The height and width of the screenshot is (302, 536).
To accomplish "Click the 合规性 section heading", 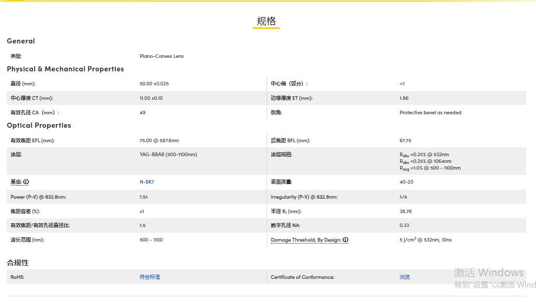I will pos(19,263).
